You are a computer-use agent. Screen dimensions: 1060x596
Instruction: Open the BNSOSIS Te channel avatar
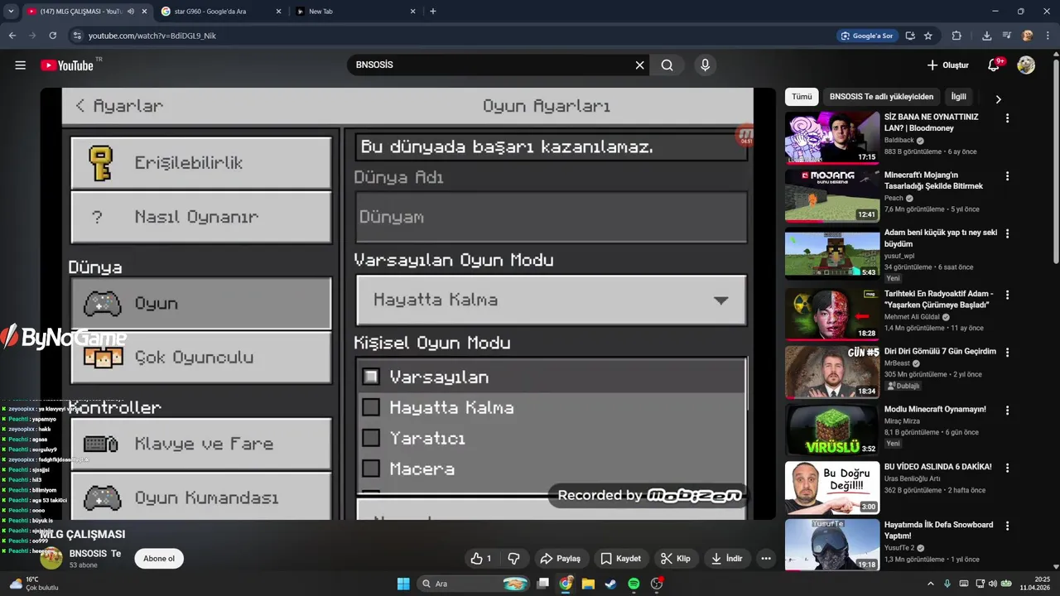coord(51,558)
